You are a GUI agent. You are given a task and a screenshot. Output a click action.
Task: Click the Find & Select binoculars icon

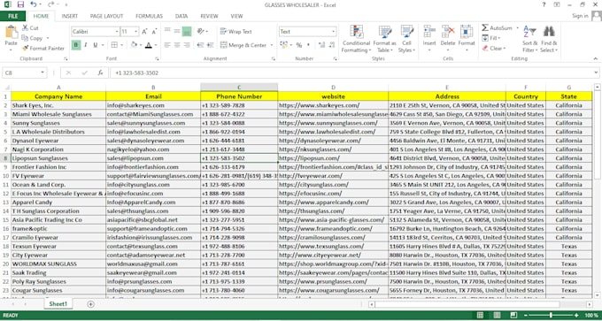(549, 32)
